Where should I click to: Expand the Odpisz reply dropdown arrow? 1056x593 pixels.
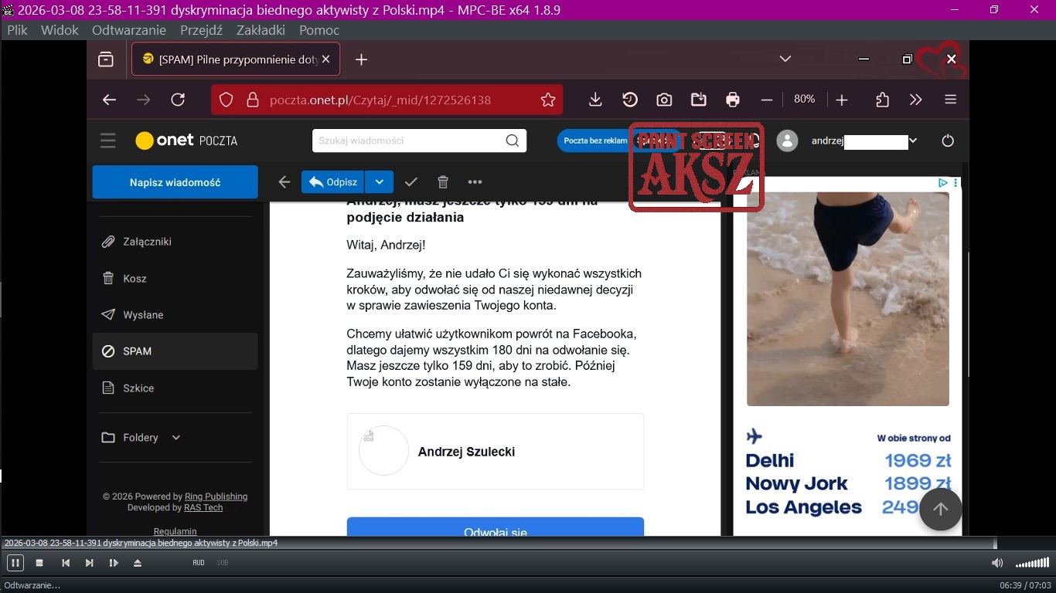click(379, 182)
